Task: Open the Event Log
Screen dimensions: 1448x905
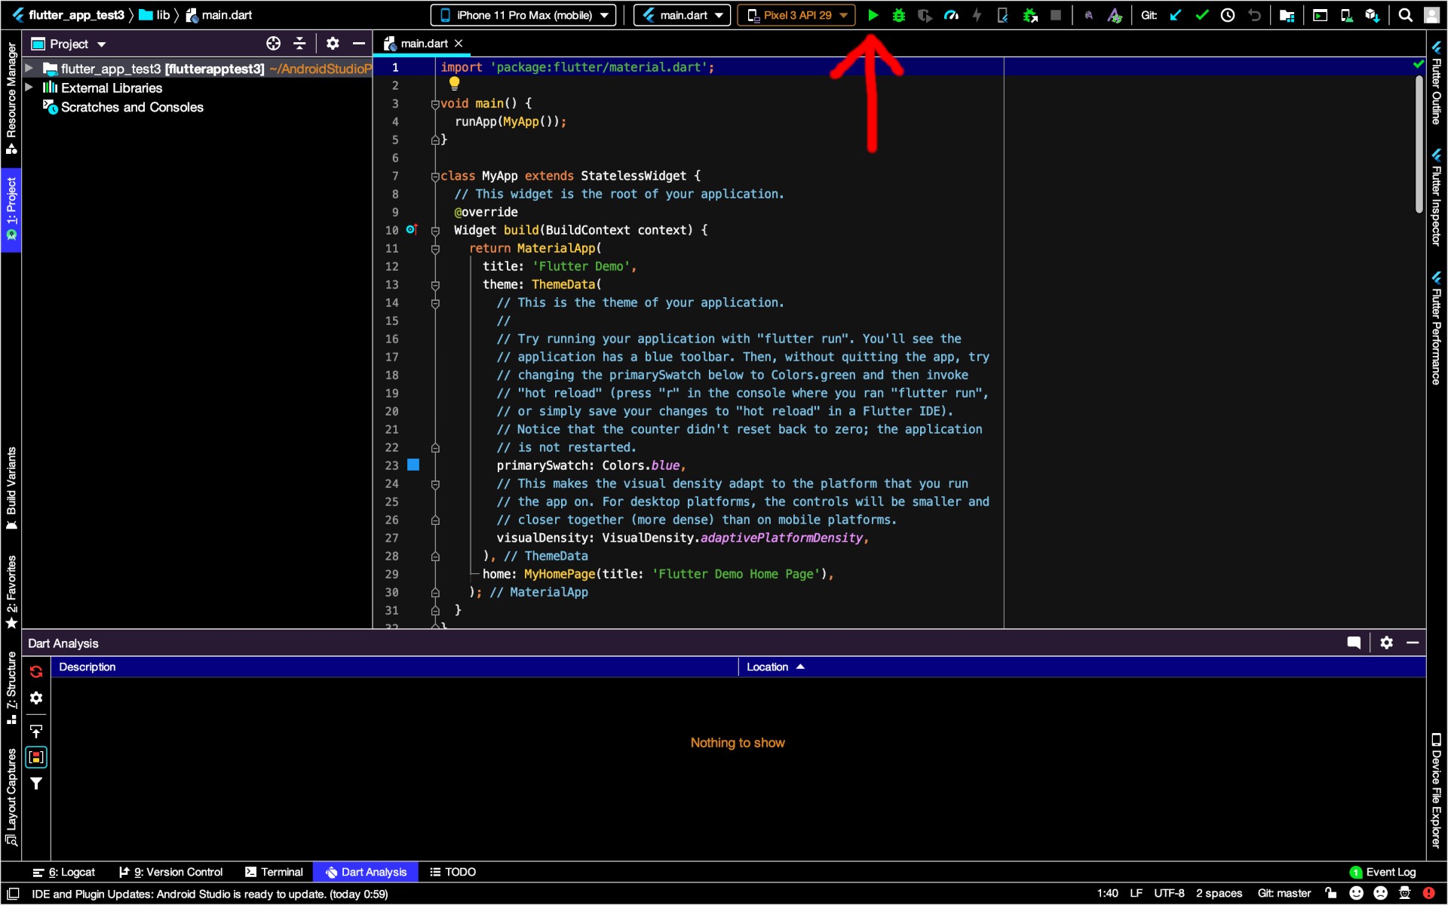Action: tap(1390, 872)
